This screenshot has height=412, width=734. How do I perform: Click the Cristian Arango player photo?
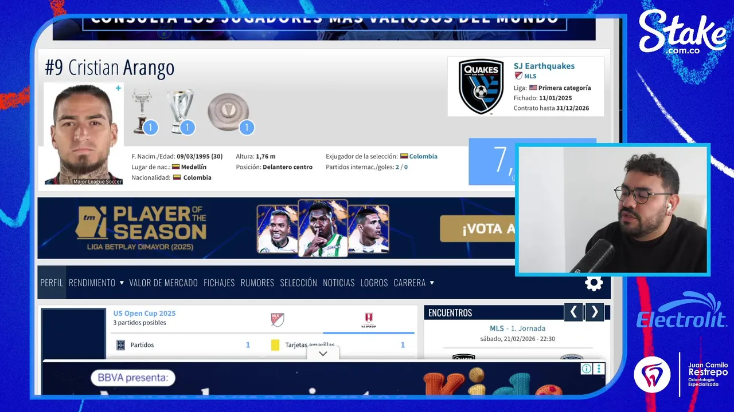point(84,134)
